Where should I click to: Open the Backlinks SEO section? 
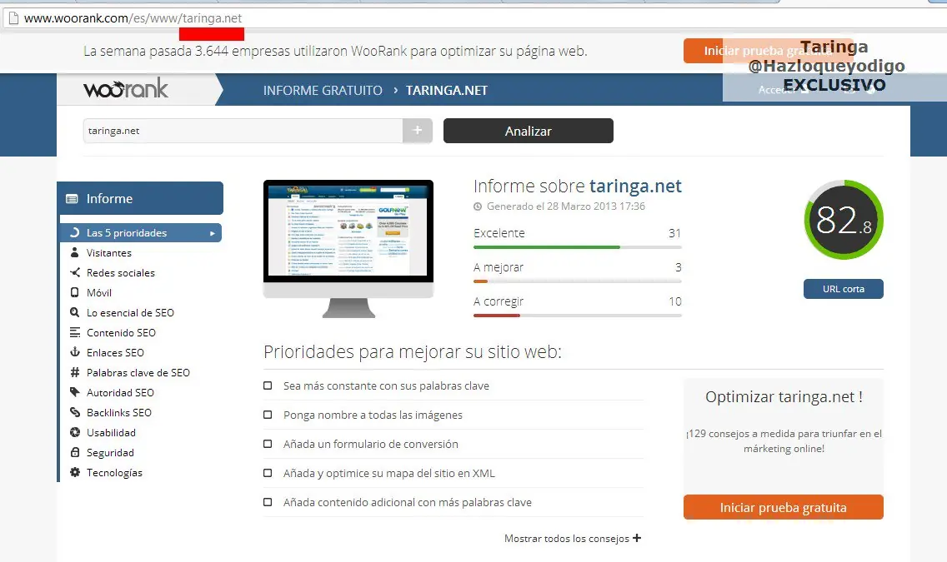119,412
